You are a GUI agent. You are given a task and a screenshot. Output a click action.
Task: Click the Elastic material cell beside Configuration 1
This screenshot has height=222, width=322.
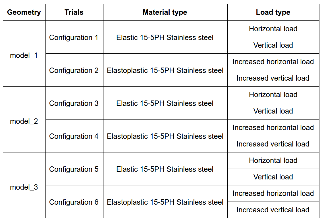click(x=165, y=37)
